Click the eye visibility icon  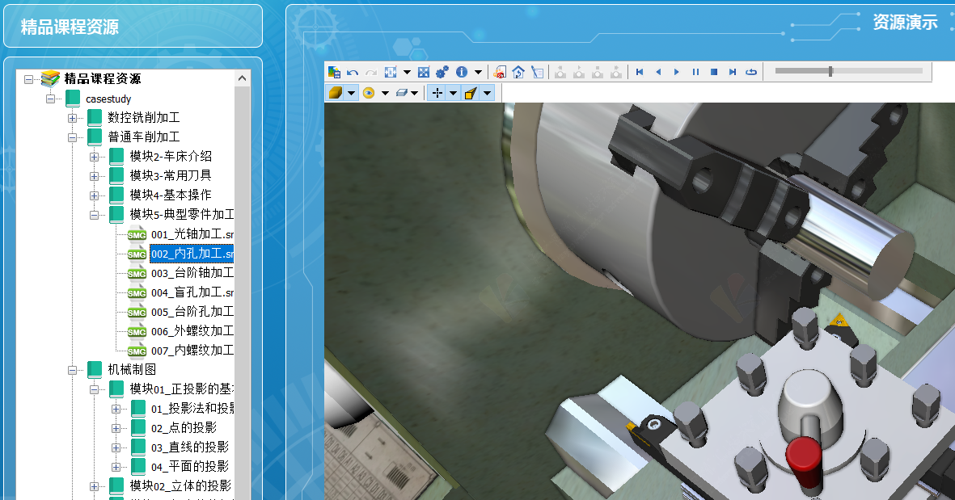coord(369,93)
